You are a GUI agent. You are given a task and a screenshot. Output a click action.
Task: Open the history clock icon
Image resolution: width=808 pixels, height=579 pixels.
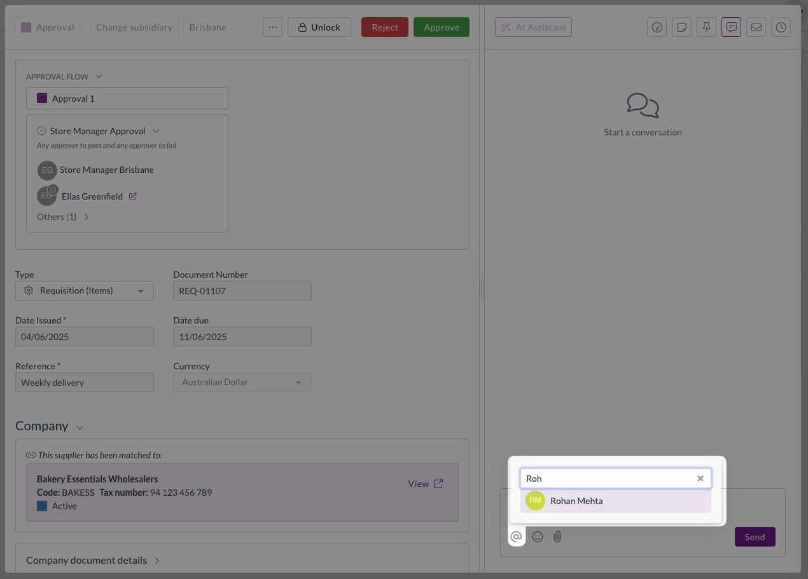781,27
